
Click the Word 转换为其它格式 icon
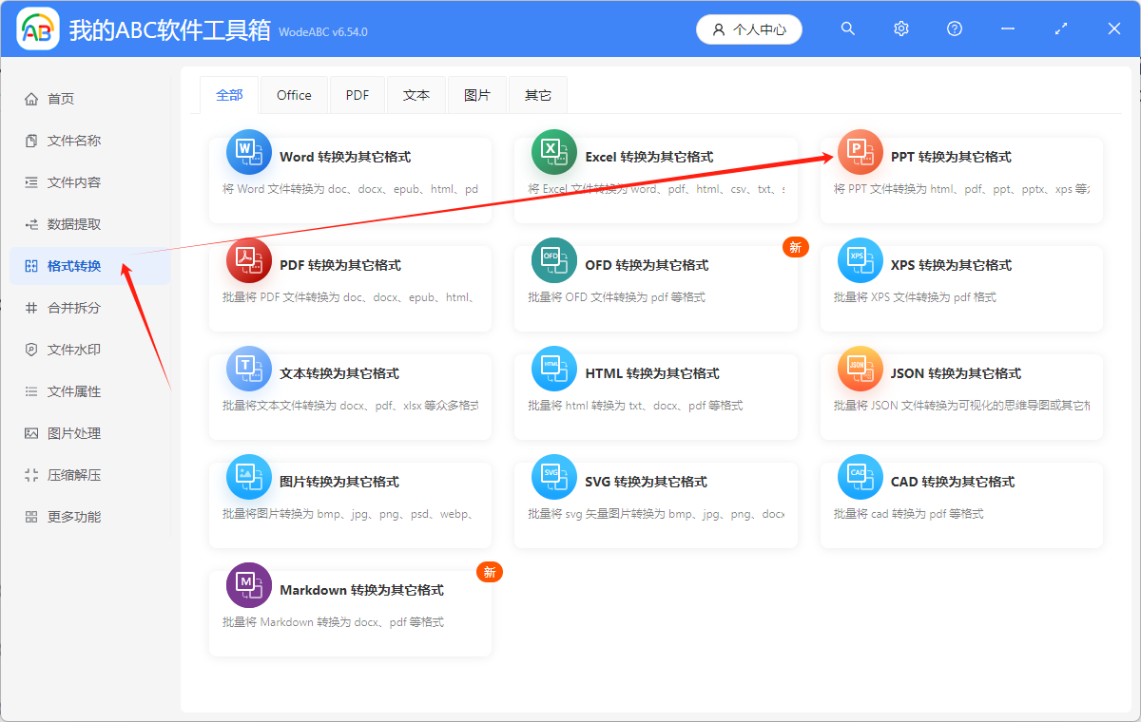248,151
